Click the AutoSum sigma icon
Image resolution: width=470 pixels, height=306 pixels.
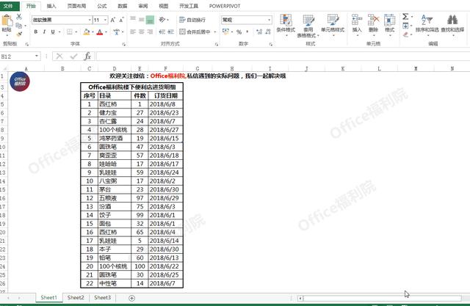[405, 17]
